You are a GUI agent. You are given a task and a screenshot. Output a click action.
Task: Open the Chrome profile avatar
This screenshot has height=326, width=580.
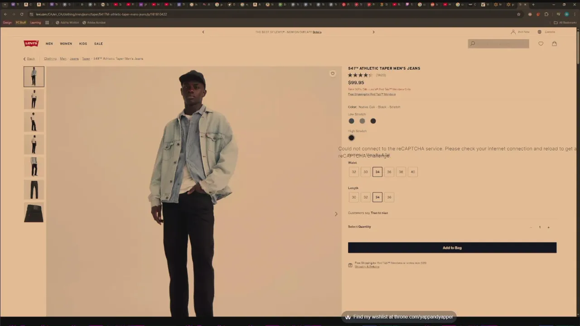point(566,14)
